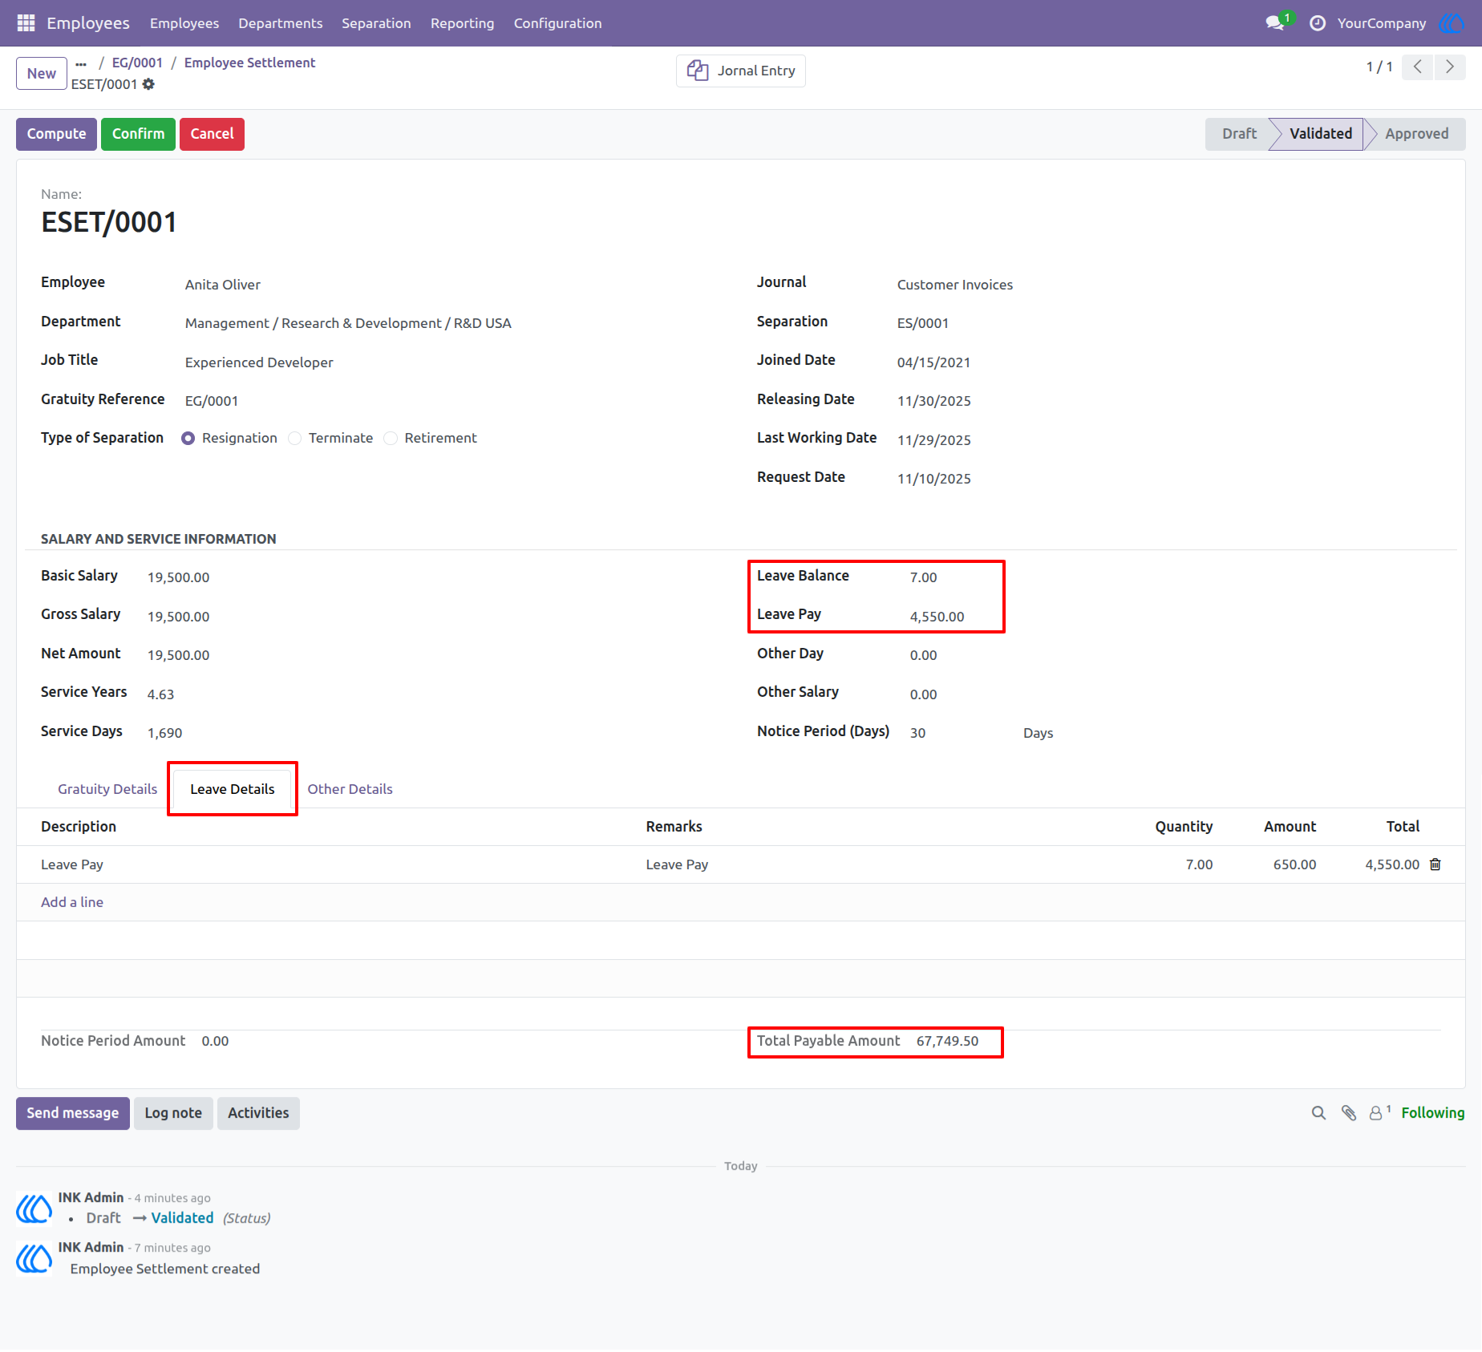This screenshot has width=1482, height=1352.
Task: Attach files using paperclip icon
Action: tap(1349, 1113)
